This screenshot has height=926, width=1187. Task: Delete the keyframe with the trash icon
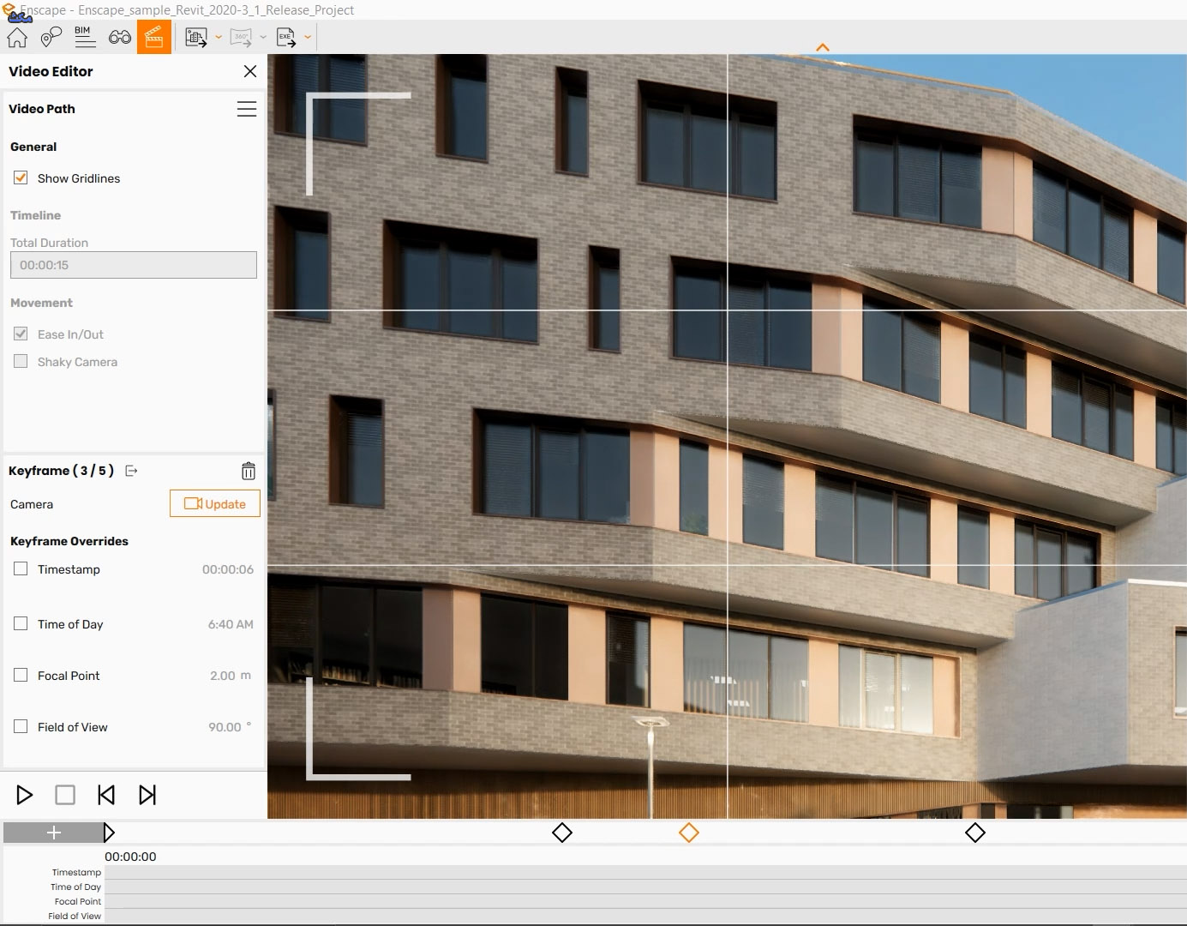248,471
